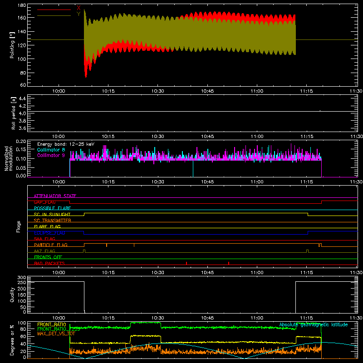
Task: Click the 'Pointing' vertical axis title
Action: coord(12,45)
